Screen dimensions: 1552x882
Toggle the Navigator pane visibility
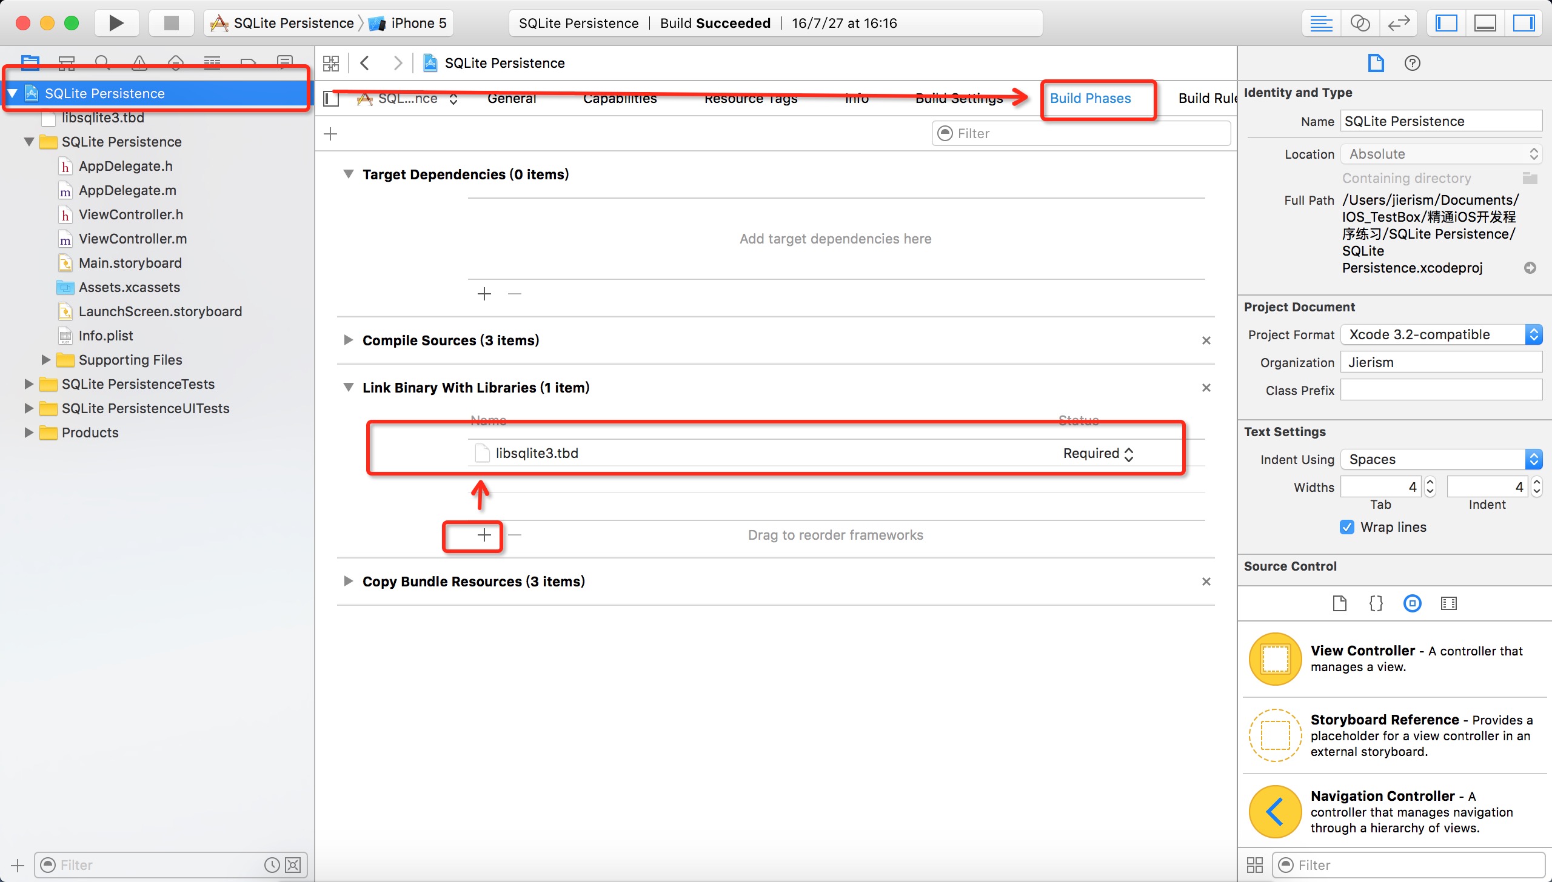[1447, 24]
